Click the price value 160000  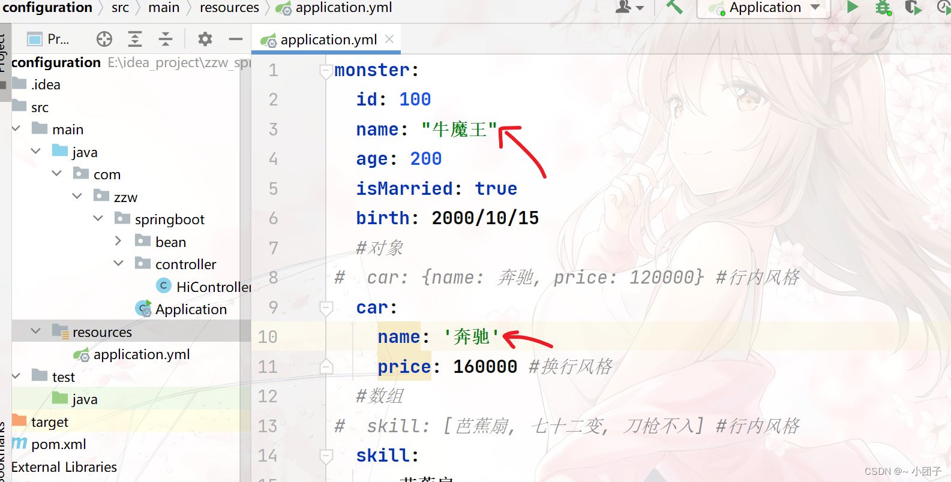click(485, 366)
